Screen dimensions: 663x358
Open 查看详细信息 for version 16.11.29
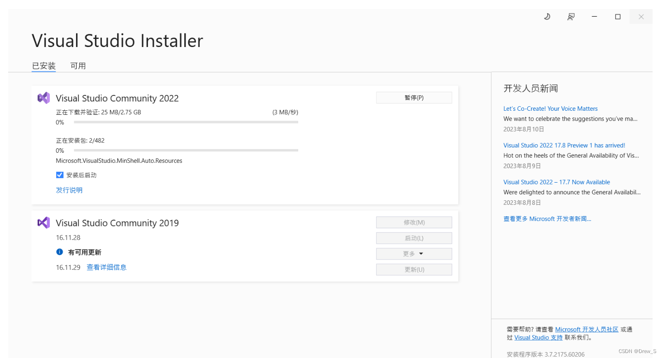coord(106,267)
